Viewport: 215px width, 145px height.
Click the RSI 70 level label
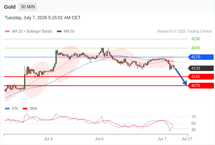click(193, 117)
